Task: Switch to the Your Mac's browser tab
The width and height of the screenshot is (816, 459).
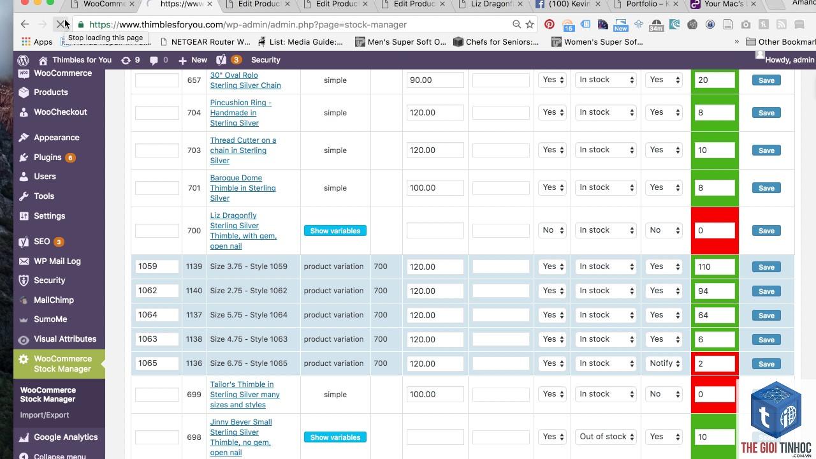Action: [724, 4]
